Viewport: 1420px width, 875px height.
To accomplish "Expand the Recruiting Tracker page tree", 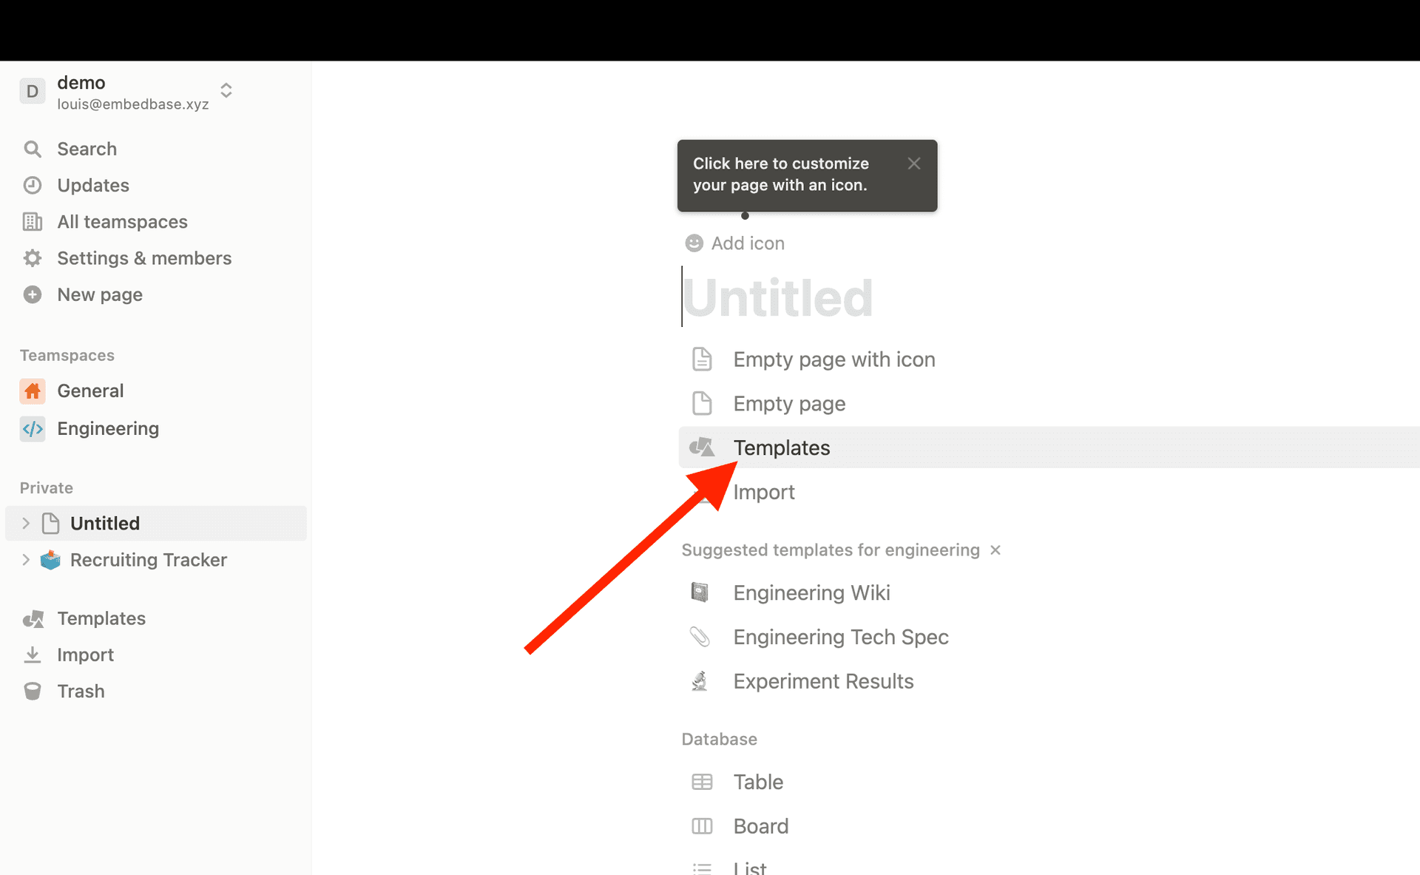I will pos(26,560).
